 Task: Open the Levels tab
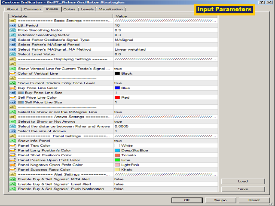click(87, 9)
